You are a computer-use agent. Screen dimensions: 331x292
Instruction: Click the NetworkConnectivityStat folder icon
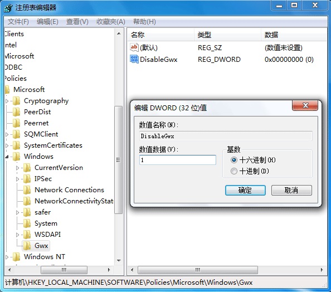pyautogui.click(x=27, y=201)
